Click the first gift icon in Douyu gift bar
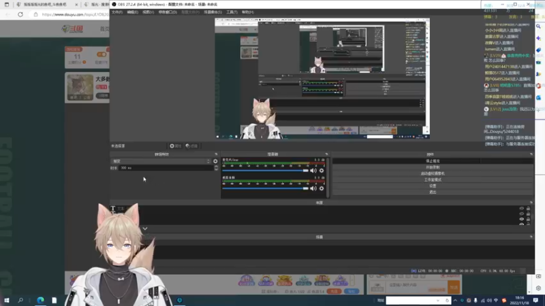This screenshot has width=545, height=306. coord(246,280)
